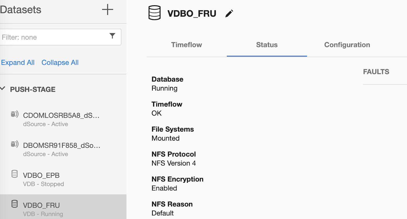407x219 pixels.
Task: Select the DBOMSR91F858_dSo… dataset name
Action: [62, 145]
